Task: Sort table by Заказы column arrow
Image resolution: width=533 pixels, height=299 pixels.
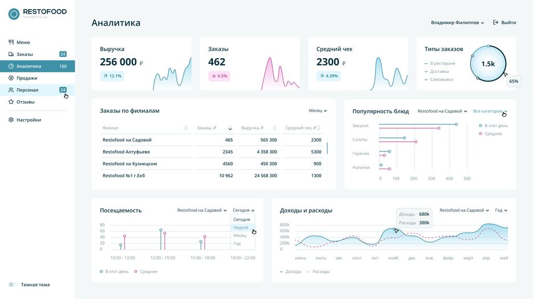Action: 230,128
